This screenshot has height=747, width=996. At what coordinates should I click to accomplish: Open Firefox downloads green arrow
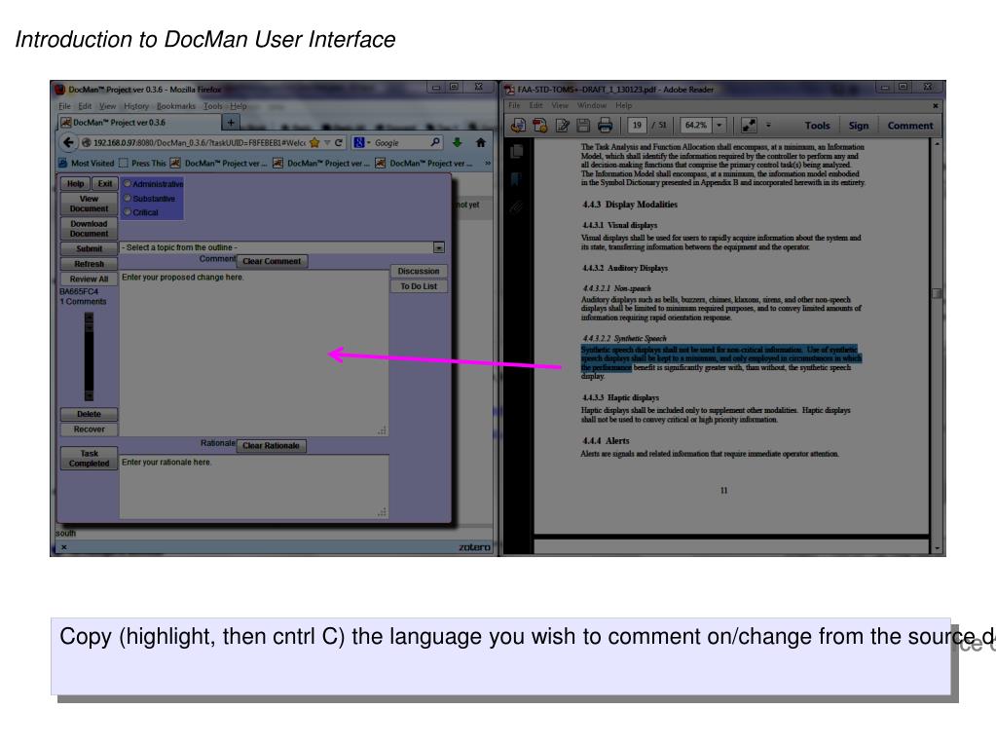457,142
